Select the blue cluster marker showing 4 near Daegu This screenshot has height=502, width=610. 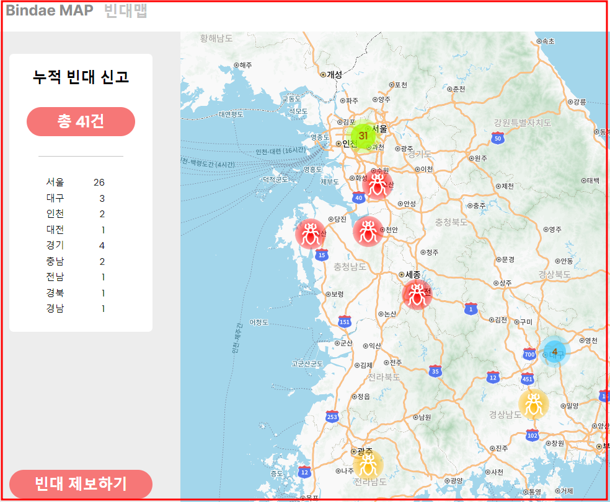556,352
